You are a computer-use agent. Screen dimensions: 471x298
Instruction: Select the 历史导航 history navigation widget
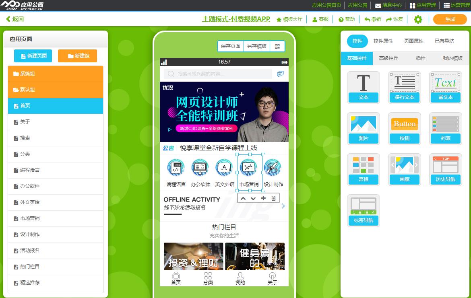445,169
